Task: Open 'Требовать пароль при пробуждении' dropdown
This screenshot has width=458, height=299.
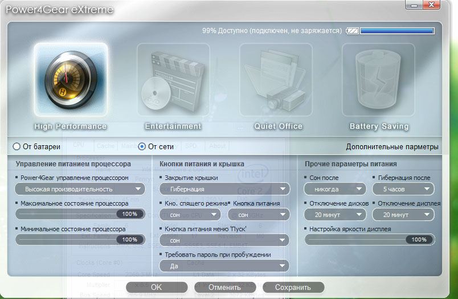Action: point(224,266)
